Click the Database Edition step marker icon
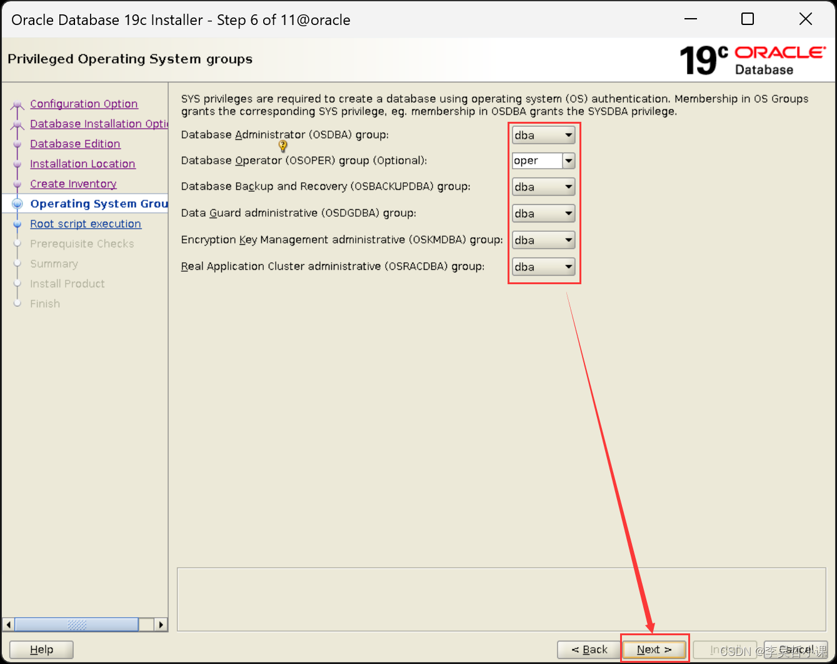Image resolution: width=837 pixels, height=664 pixels. pyautogui.click(x=18, y=144)
